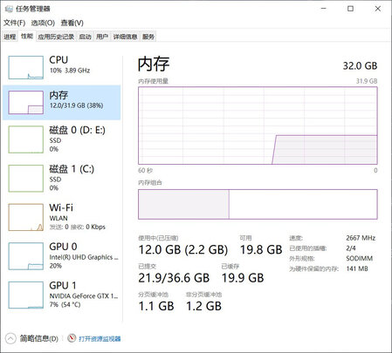Open 磁盘 1 (C:) performance entry
Screen dimensions: 392x353
[x=61, y=178]
